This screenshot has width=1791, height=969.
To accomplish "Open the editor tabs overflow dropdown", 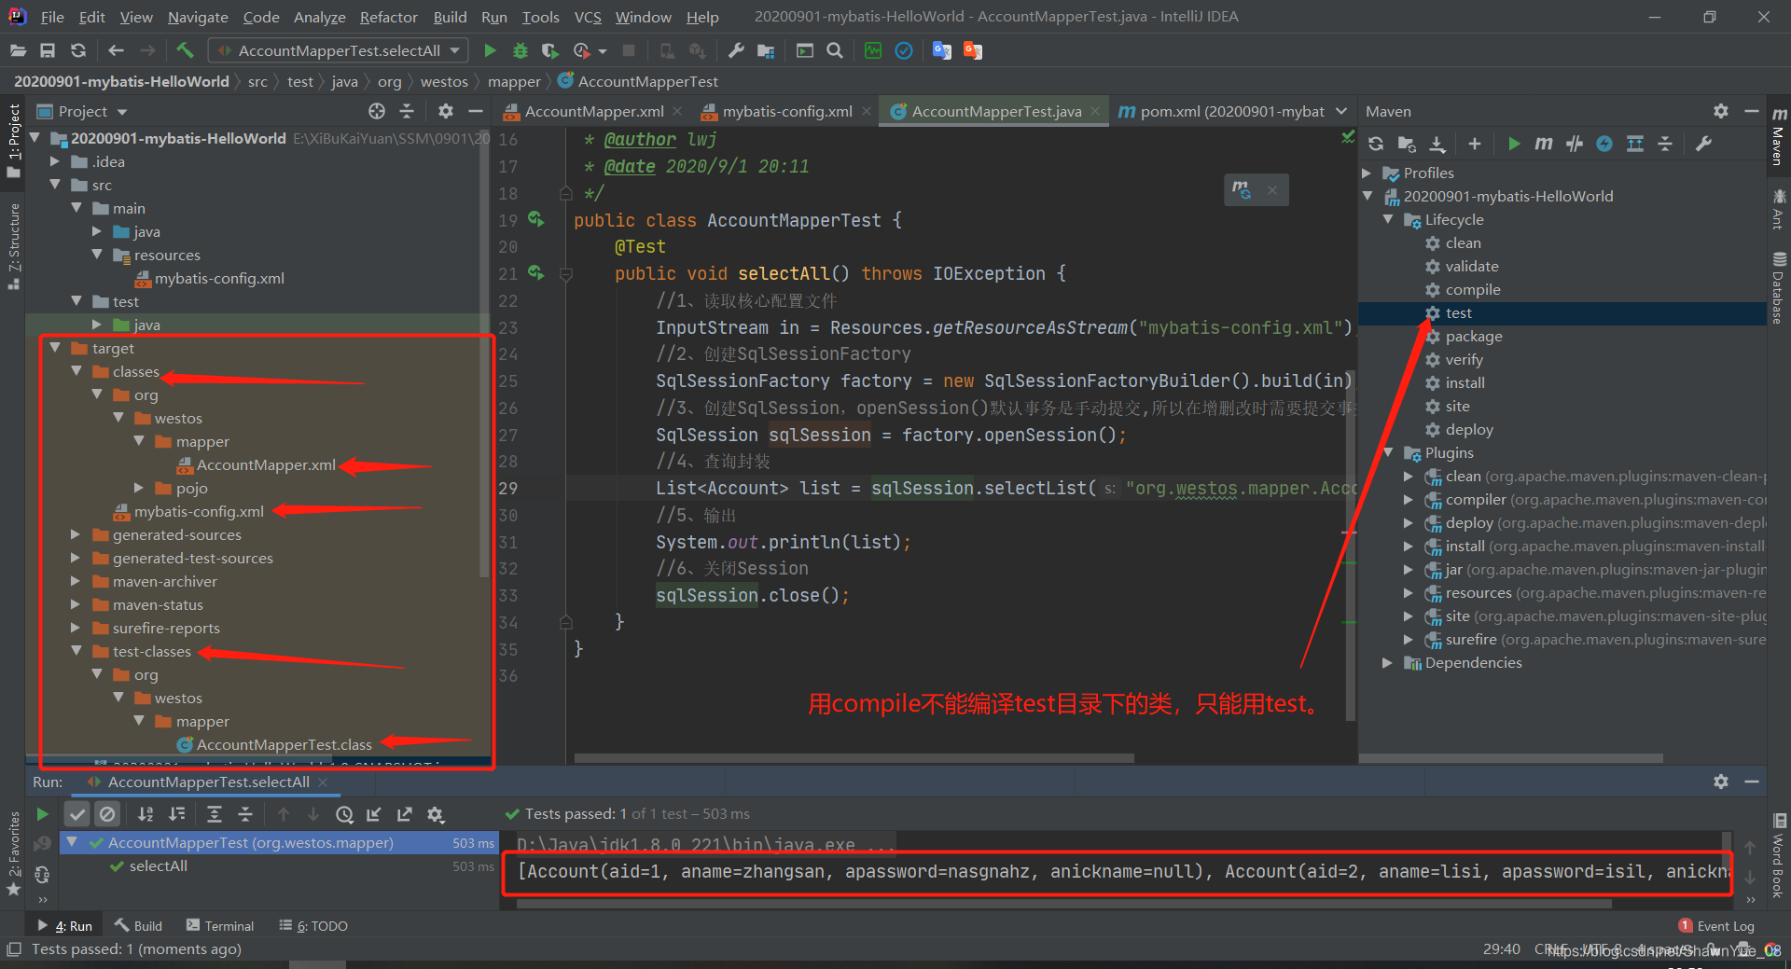I will 1341,111.
